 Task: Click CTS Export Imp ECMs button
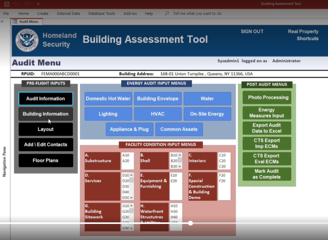pyautogui.click(x=267, y=143)
